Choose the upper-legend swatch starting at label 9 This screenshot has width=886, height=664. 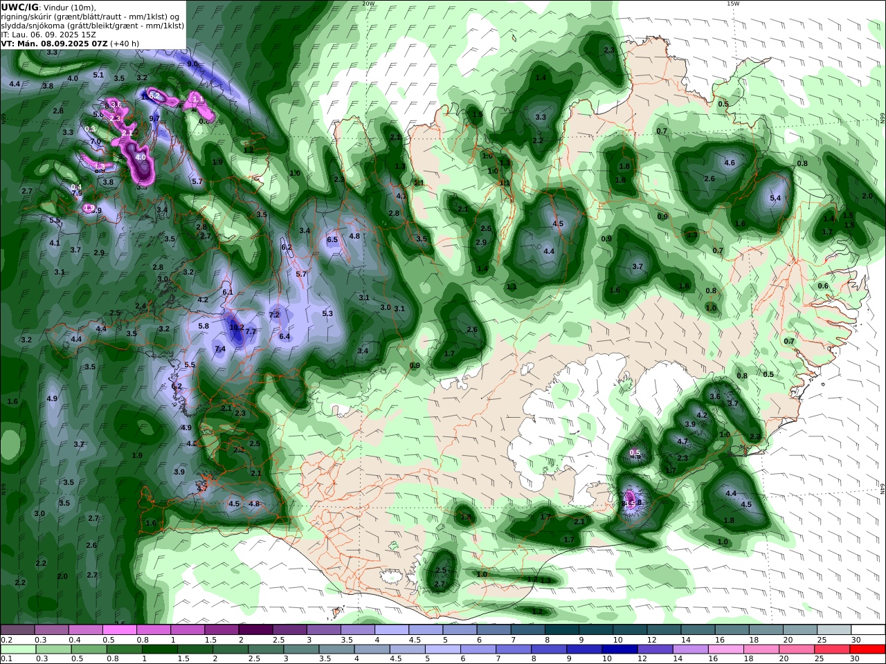click(x=595, y=630)
